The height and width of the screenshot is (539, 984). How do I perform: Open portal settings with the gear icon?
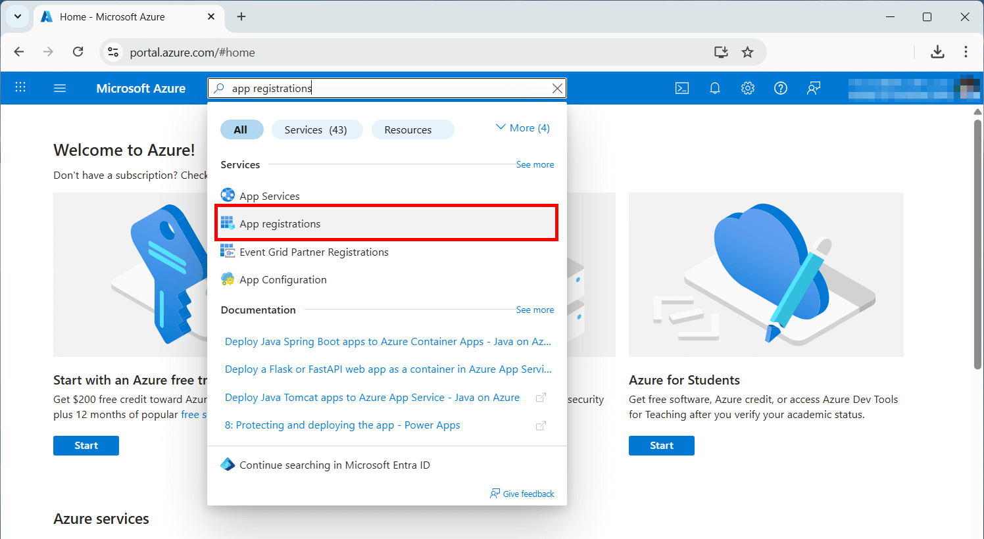748,87
